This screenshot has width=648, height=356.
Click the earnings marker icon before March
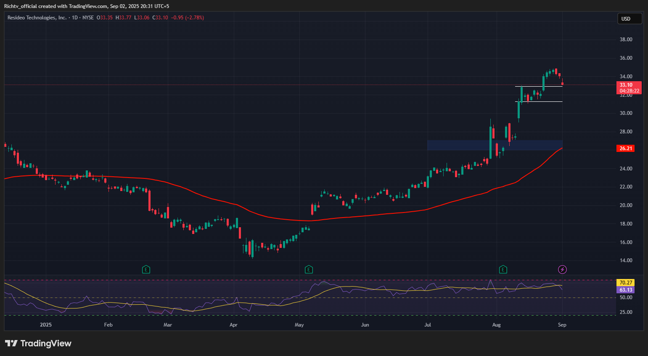tap(146, 269)
